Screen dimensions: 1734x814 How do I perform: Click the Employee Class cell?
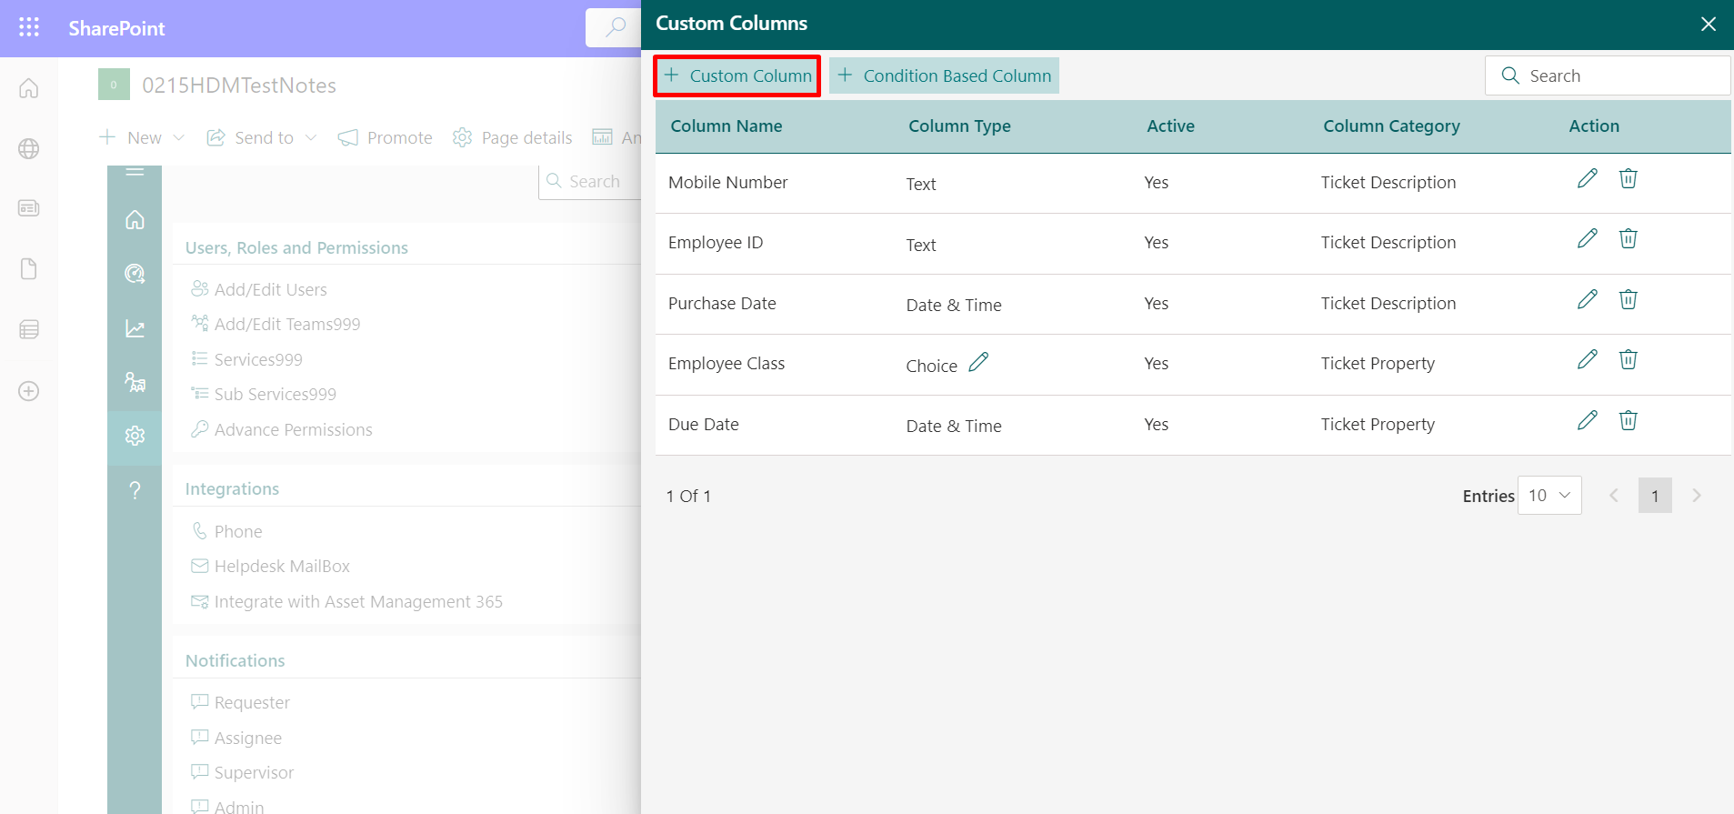[727, 363]
